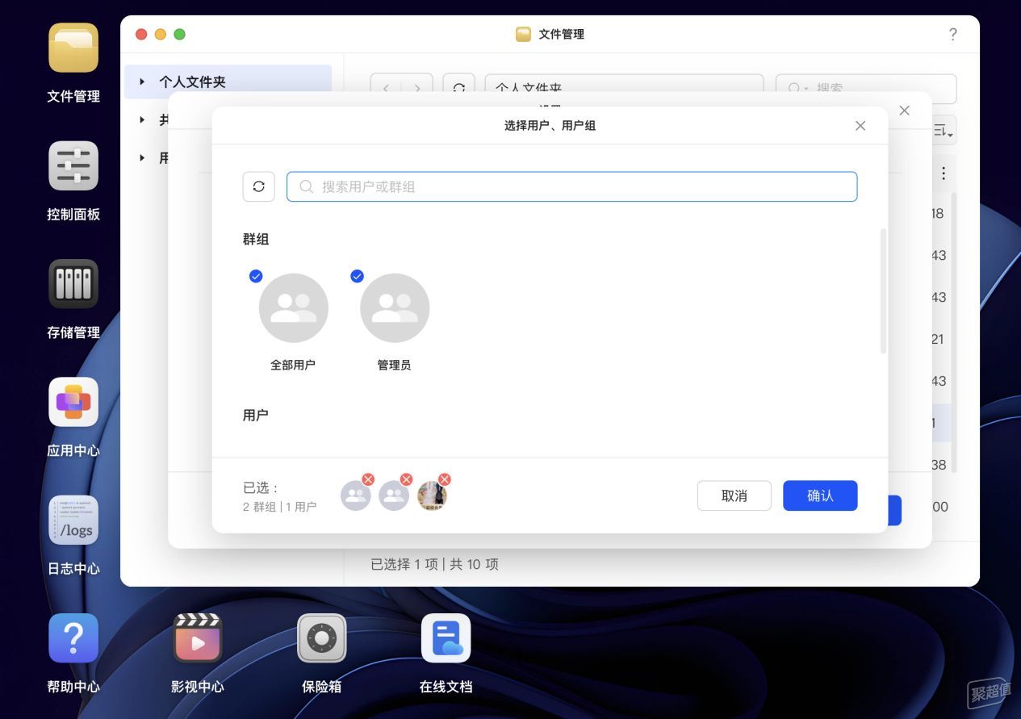The height and width of the screenshot is (719, 1021).
Task: Click the 管理员 label
Action: click(395, 365)
